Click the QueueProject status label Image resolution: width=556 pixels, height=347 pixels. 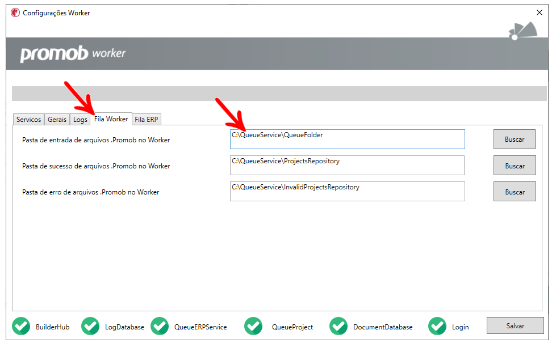coord(292,327)
